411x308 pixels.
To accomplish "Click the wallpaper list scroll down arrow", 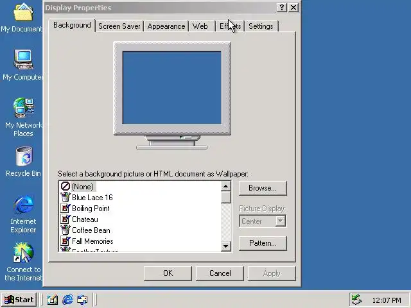I will 225,246.
